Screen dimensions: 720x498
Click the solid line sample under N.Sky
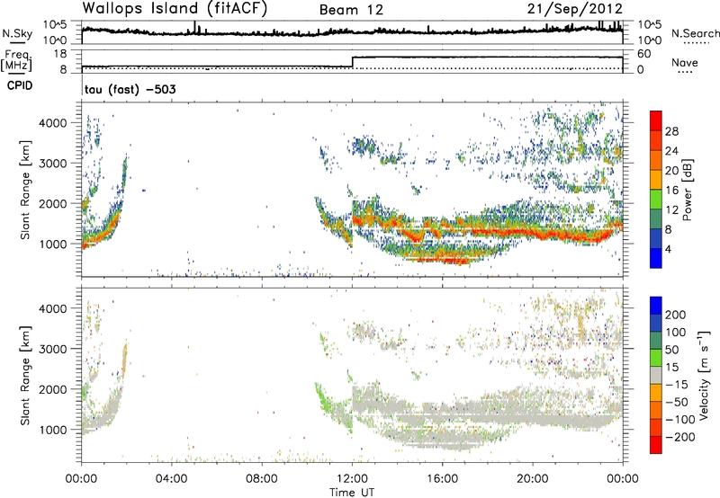[x=17, y=42]
